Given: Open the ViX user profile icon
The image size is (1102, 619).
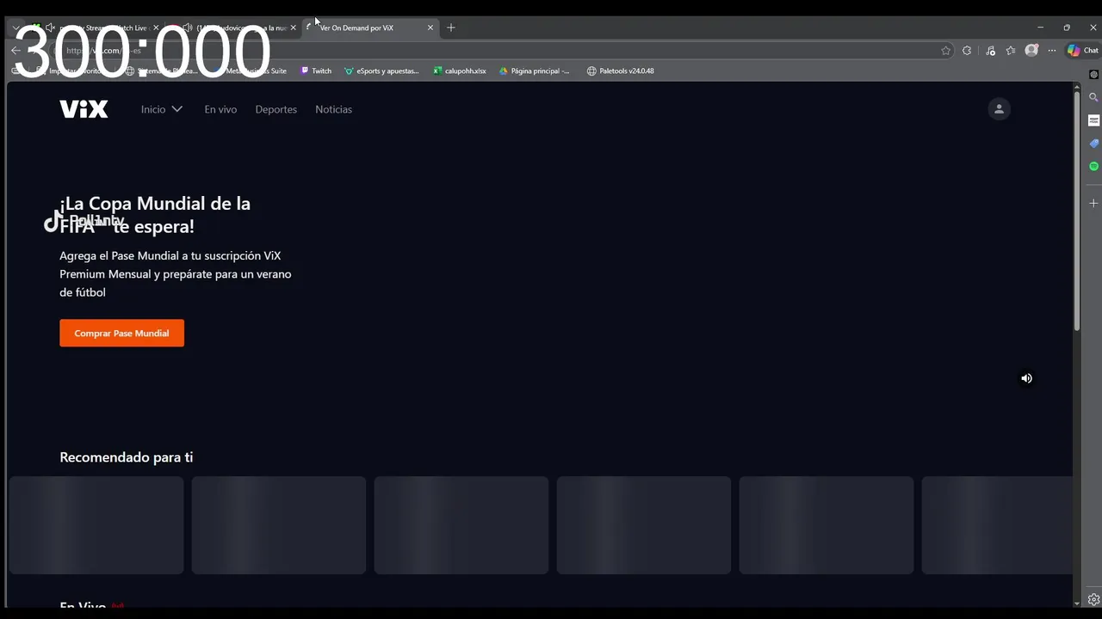Looking at the screenshot, I should tap(999, 109).
